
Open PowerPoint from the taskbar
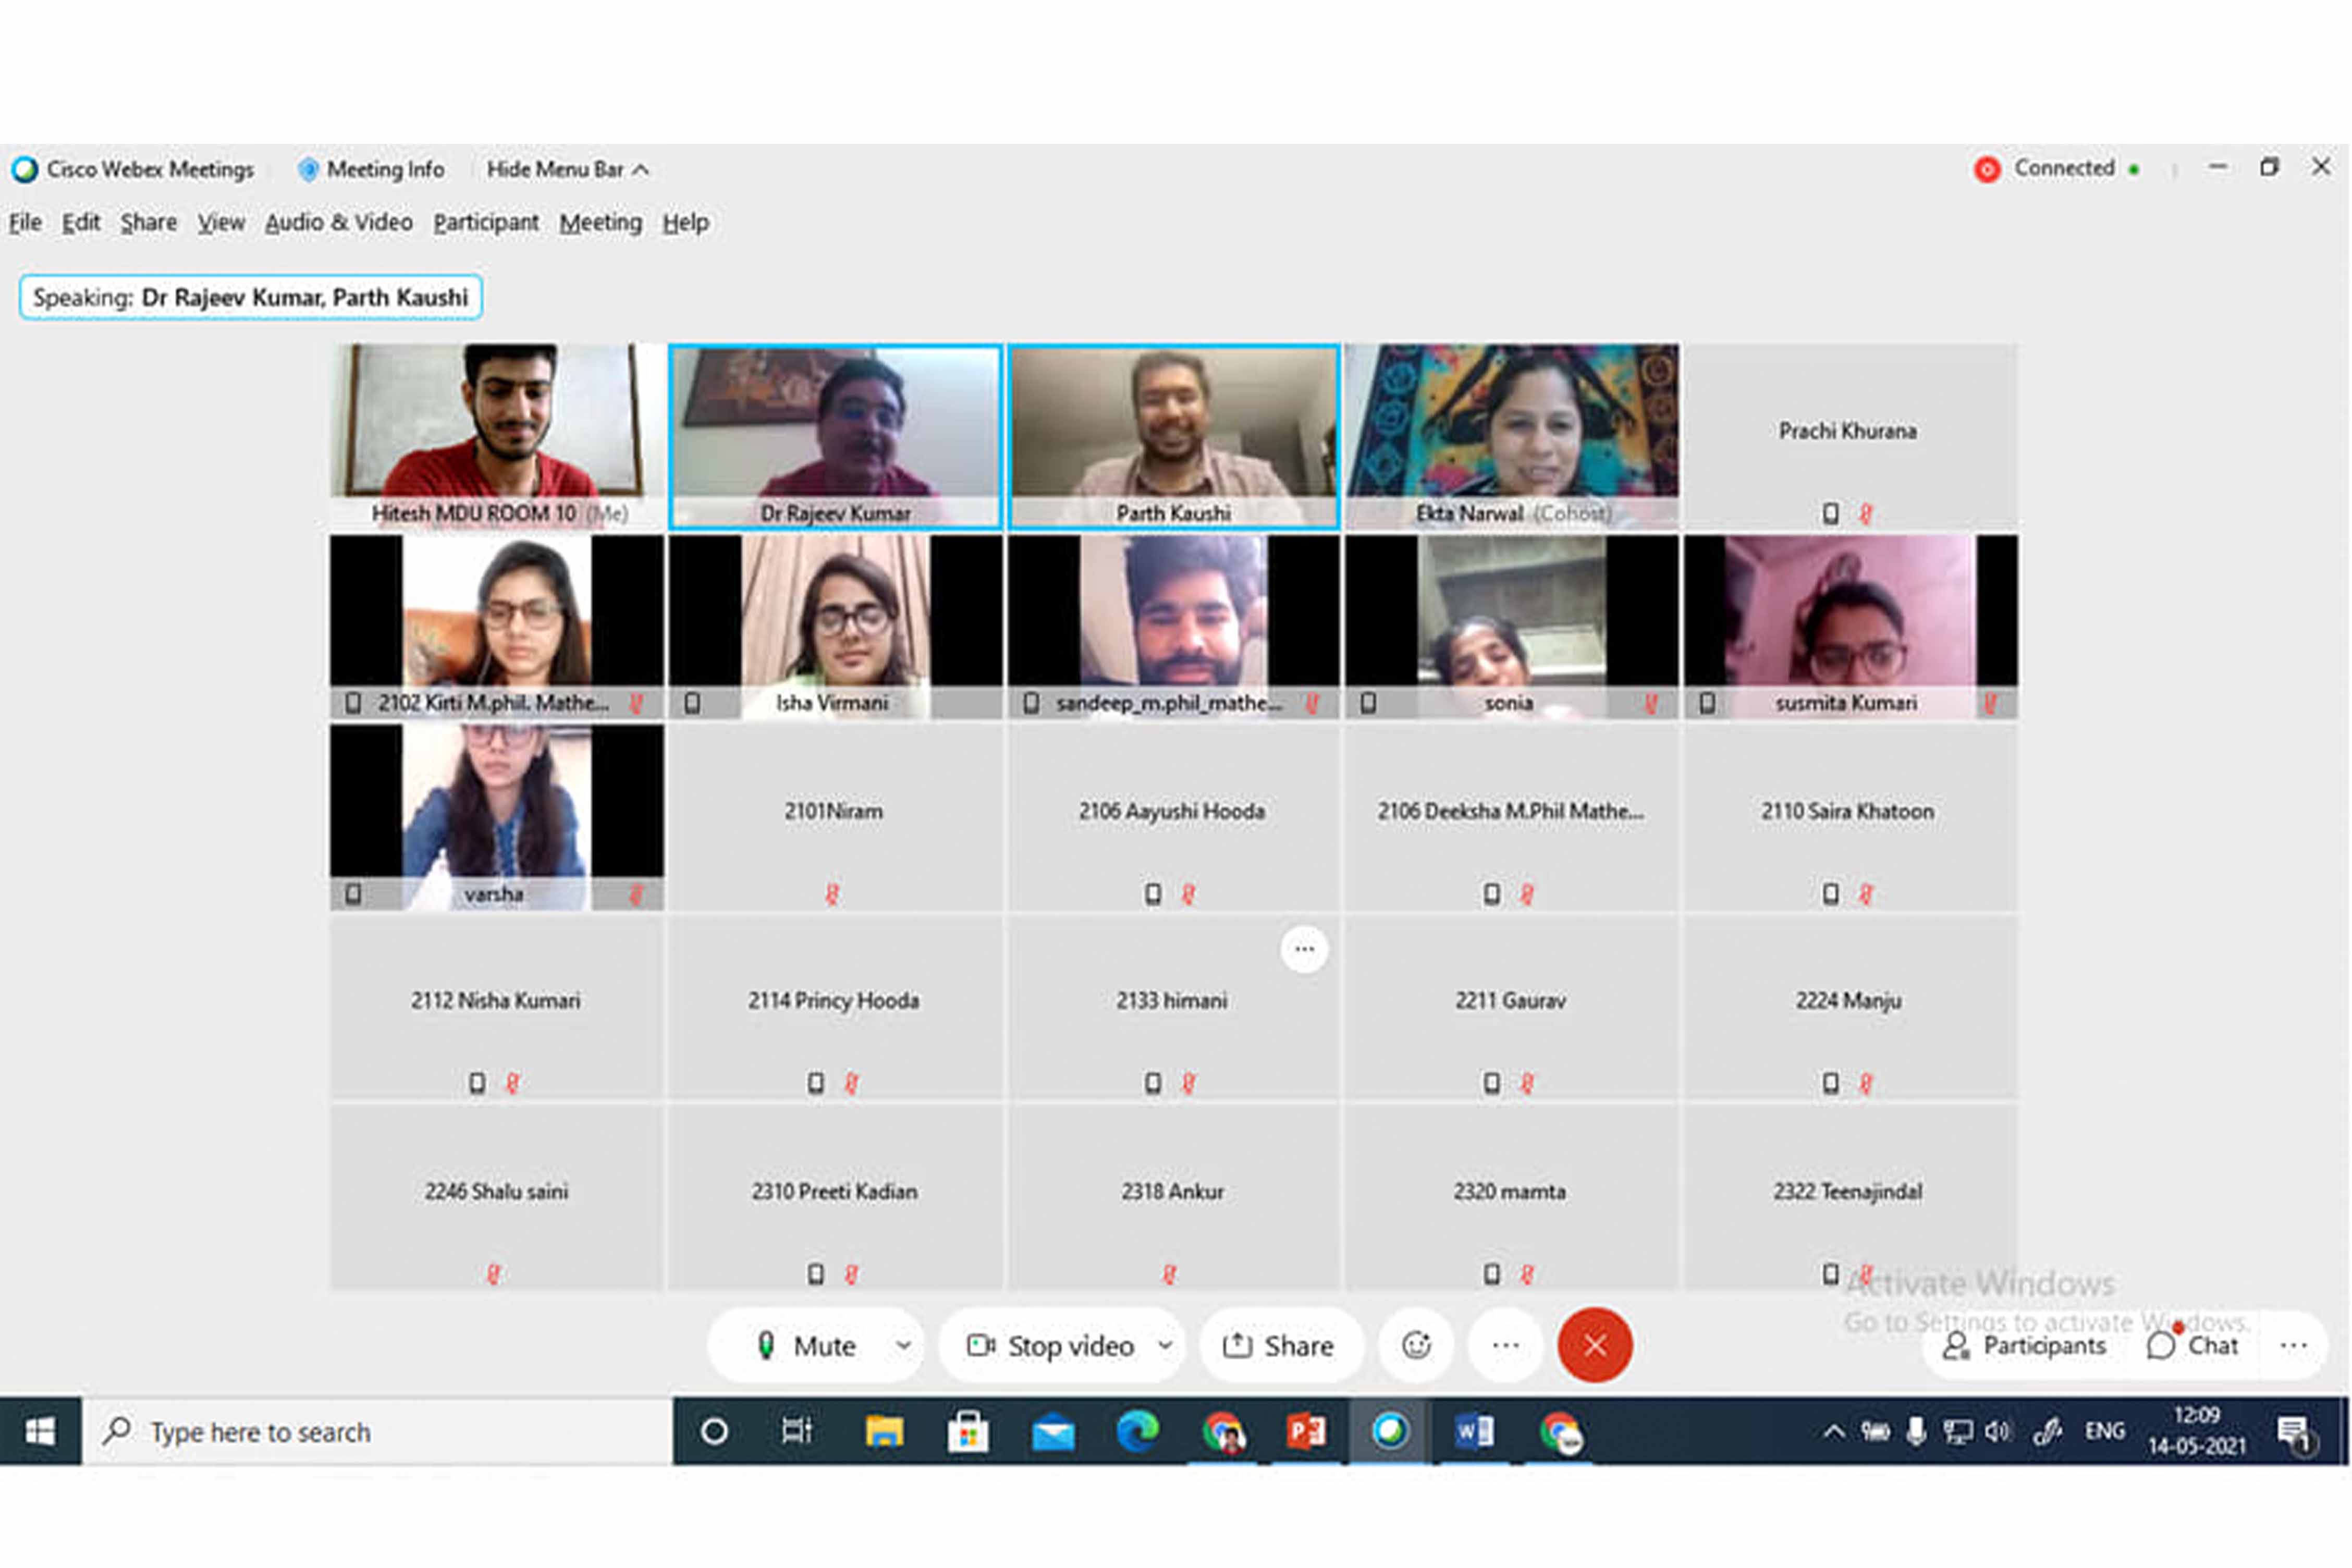(x=1305, y=1432)
